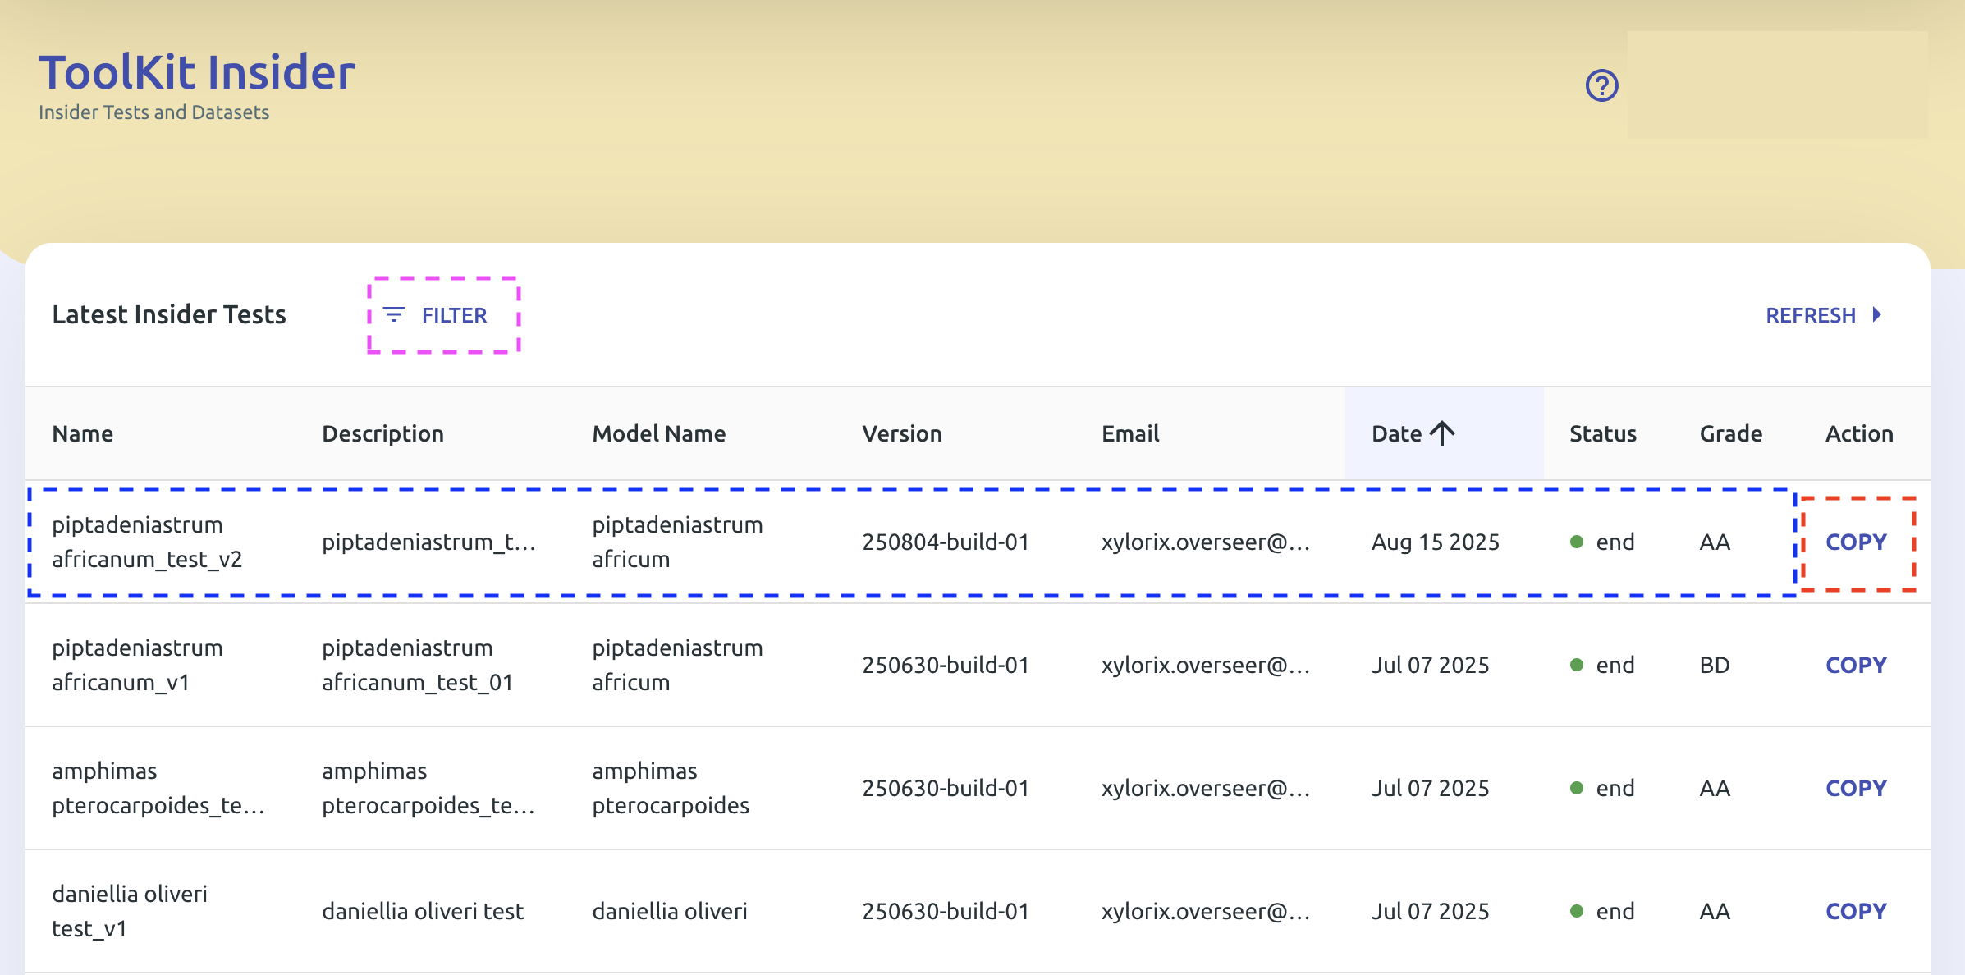Copy the amphimas pterocarpoides test

pyautogui.click(x=1855, y=788)
